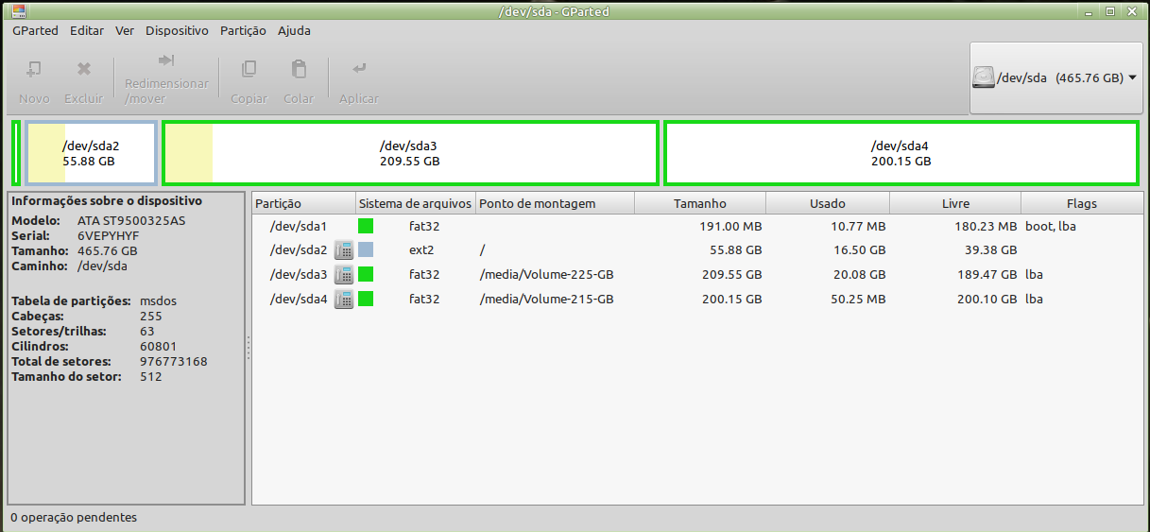Click the total sectors value 976773168
Viewport: 1150px width, 532px height.
pyautogui.click(x=173, y=362)
